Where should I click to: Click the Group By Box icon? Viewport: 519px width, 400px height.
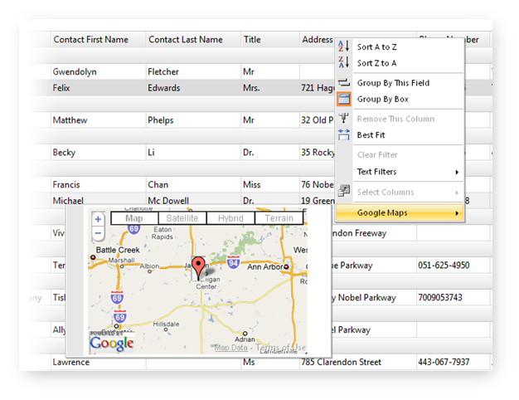pyautogui.click(x=344, y=99)
